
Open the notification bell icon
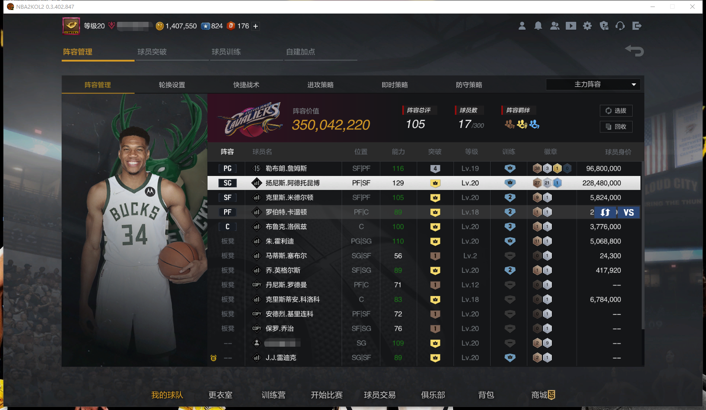pos(538,26)
